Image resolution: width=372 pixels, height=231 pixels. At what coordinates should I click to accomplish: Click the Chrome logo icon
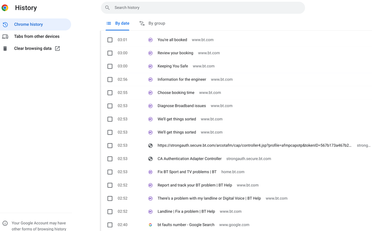click(5, 8)
